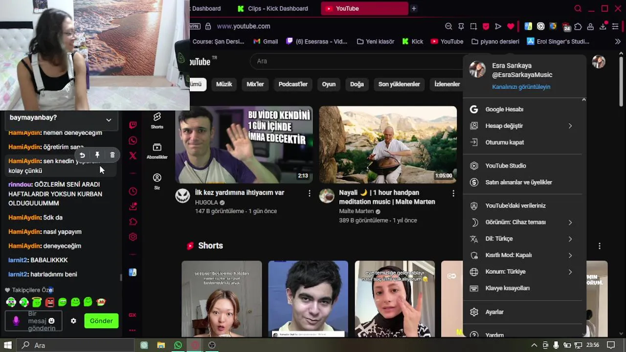The height and width of the screenshot is (352, 626).
Task: Expand Konum: Türkiye submenu
Action: tap(570, 272)
